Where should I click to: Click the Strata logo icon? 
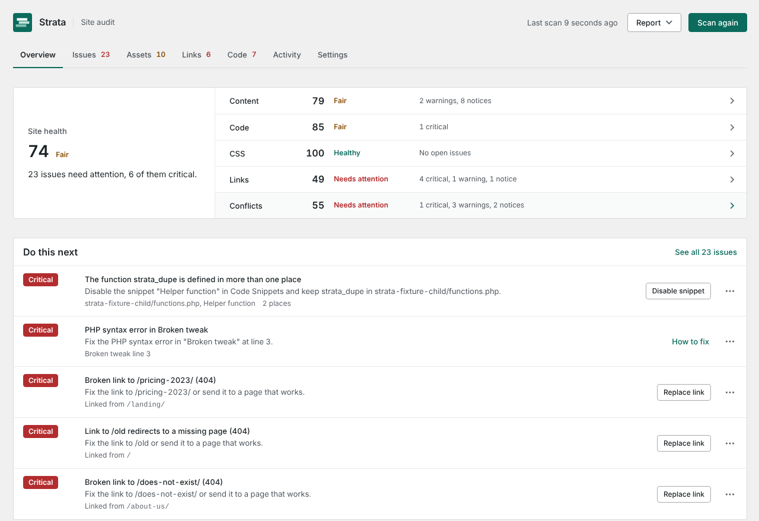[x=23, y=23]
